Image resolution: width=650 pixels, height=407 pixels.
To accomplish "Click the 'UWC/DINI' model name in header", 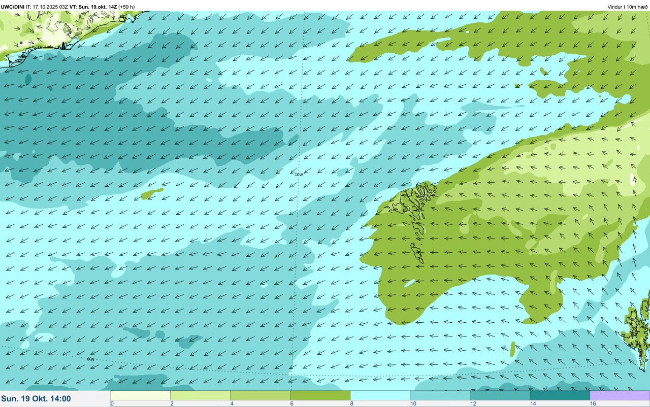I will [x=13, y=7].
